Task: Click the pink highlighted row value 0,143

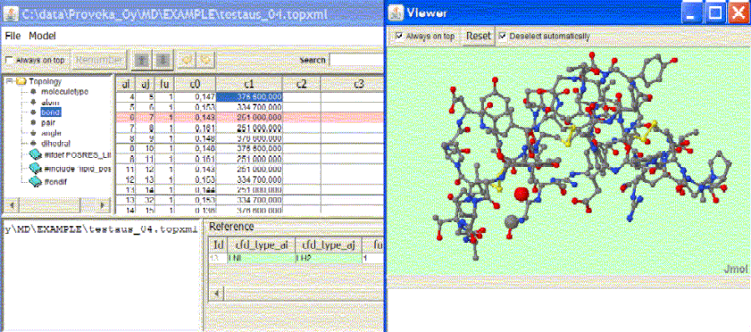Action: point(195,117)
